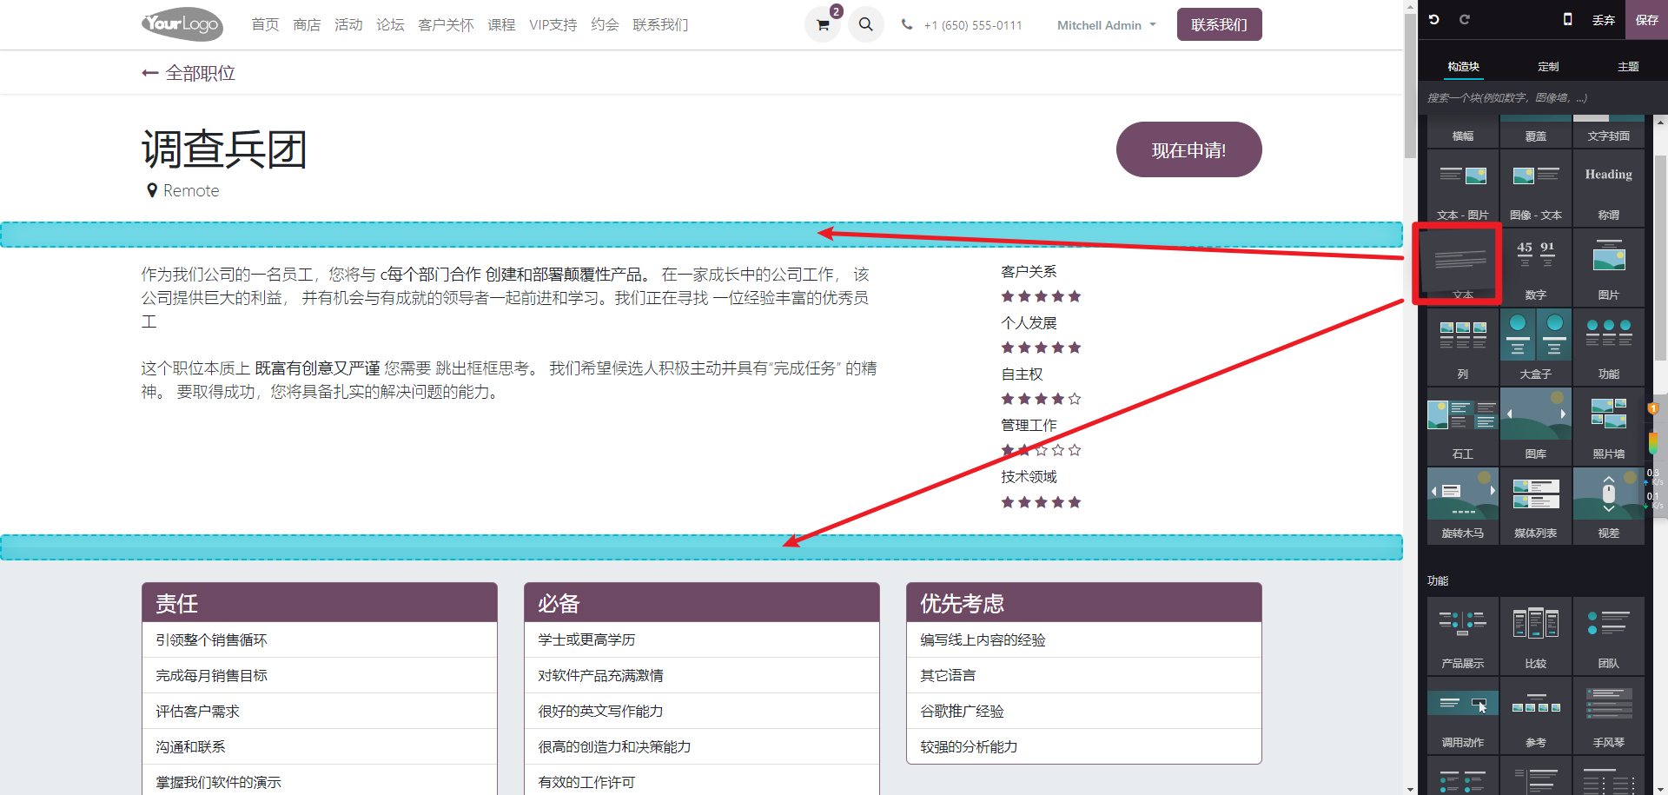Select the 照片墙 images wall block
Viewport: 1668px width, 795px height.
coord(1609,427)
